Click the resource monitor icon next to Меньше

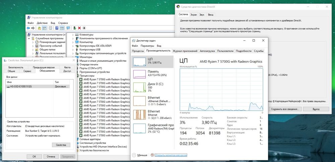tap(152, 155)
